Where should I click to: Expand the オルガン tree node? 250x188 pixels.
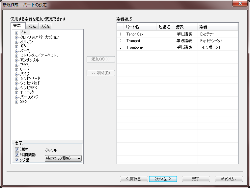[x=16, y=42]
